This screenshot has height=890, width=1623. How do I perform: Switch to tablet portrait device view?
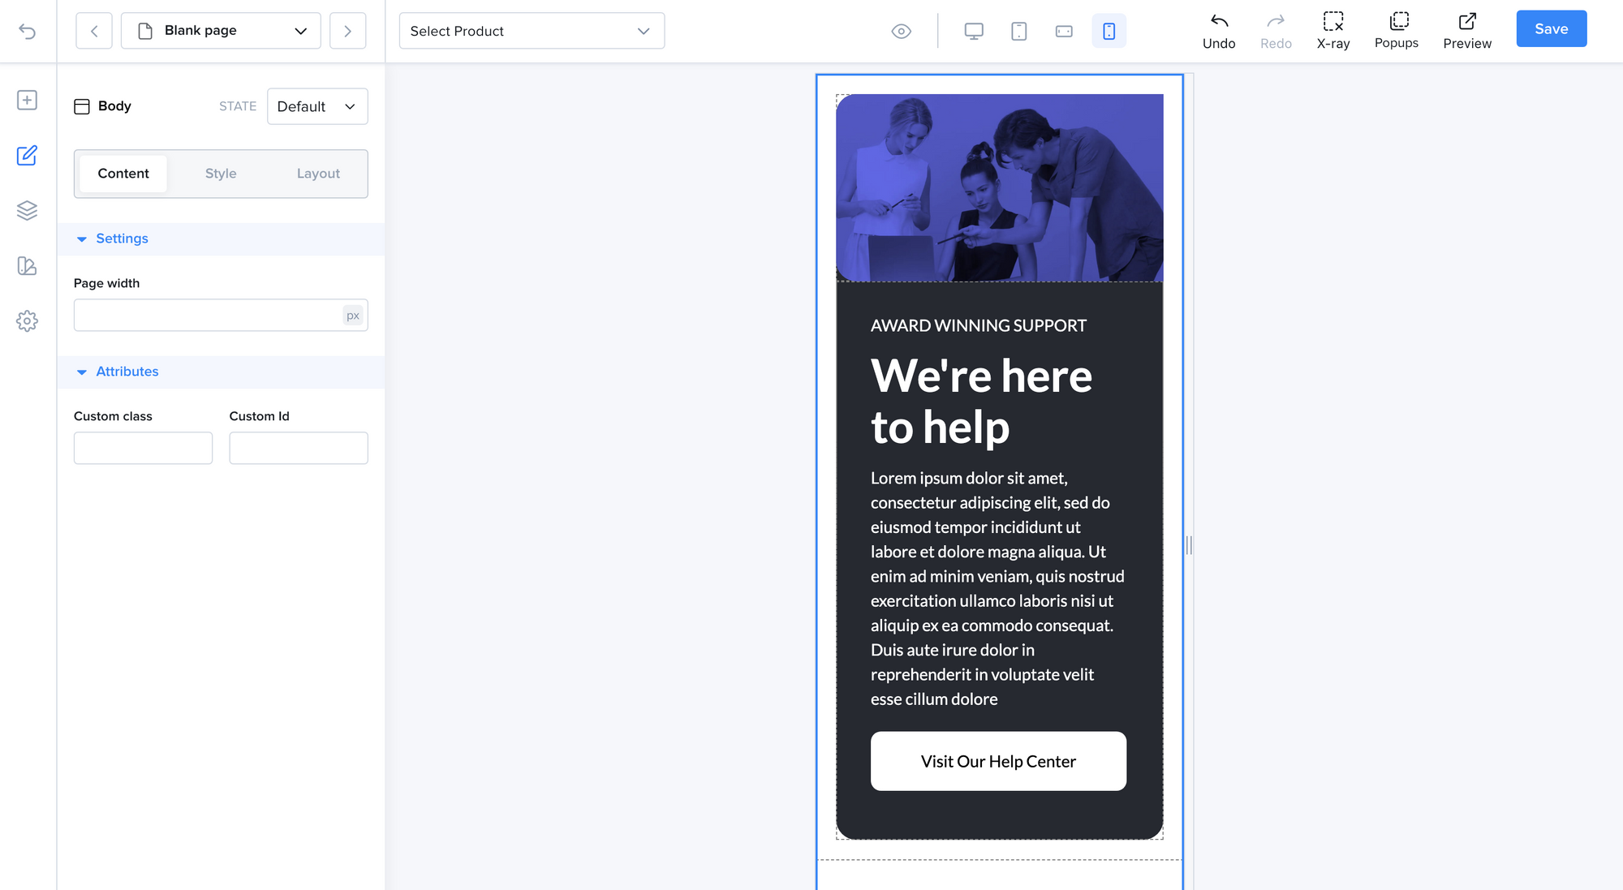(x=1019, y=31)
